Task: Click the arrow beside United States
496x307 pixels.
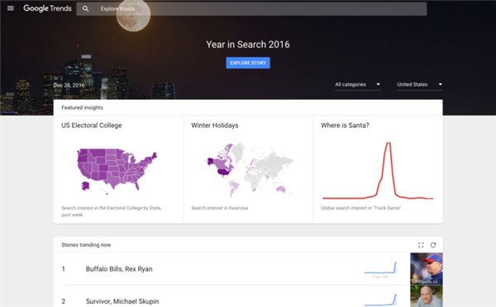Action: coord(440,84)
